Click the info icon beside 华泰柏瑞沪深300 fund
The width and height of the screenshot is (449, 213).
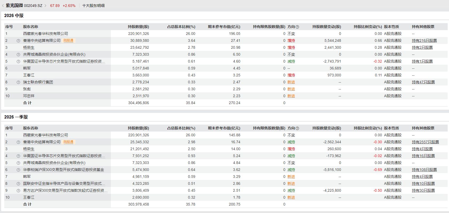tap(18, 170)
